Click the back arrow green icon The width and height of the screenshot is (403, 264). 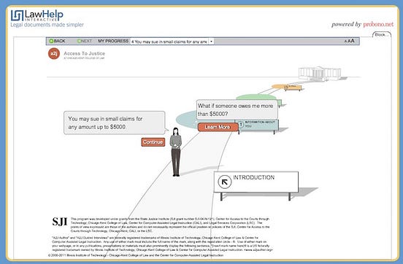pyautogui.click(x=51, y=41)
